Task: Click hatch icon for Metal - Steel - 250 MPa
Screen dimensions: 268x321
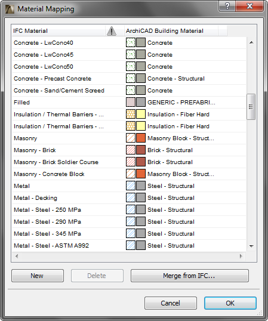Action: [131, 209]
